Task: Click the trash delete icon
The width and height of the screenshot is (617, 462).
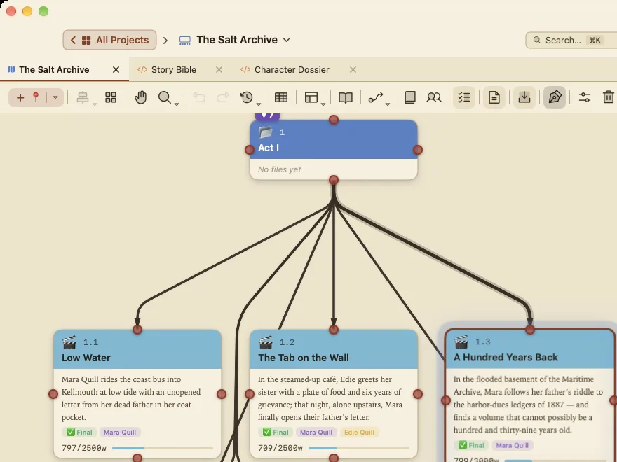Action: 609,97
